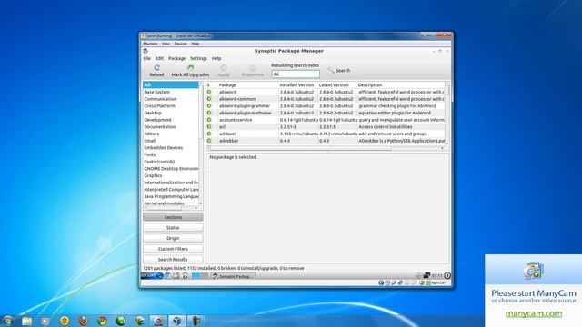Viewport: 582px width, 327px height.
Task: Click the Origin filter button
Action: [173, 238]
